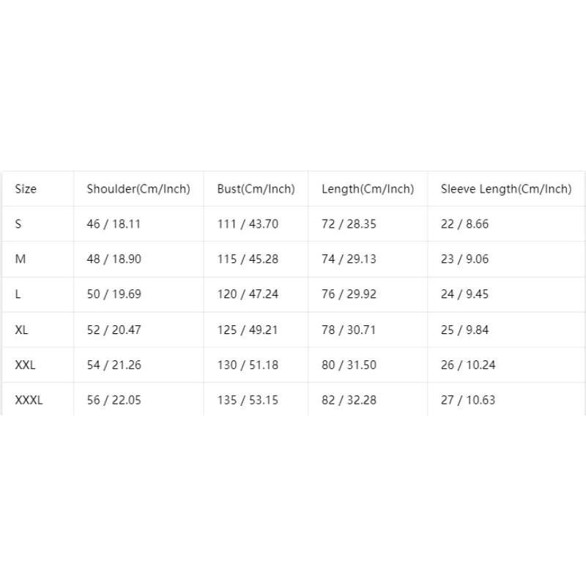
Task: Click length value 72 / 28.35
Action: coord(349,224)
